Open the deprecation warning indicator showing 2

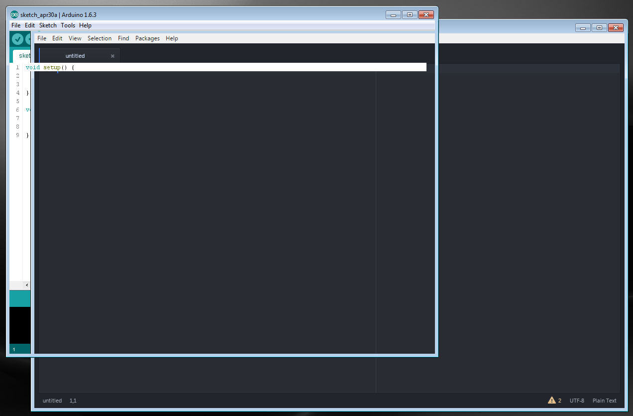click(555, 401)
